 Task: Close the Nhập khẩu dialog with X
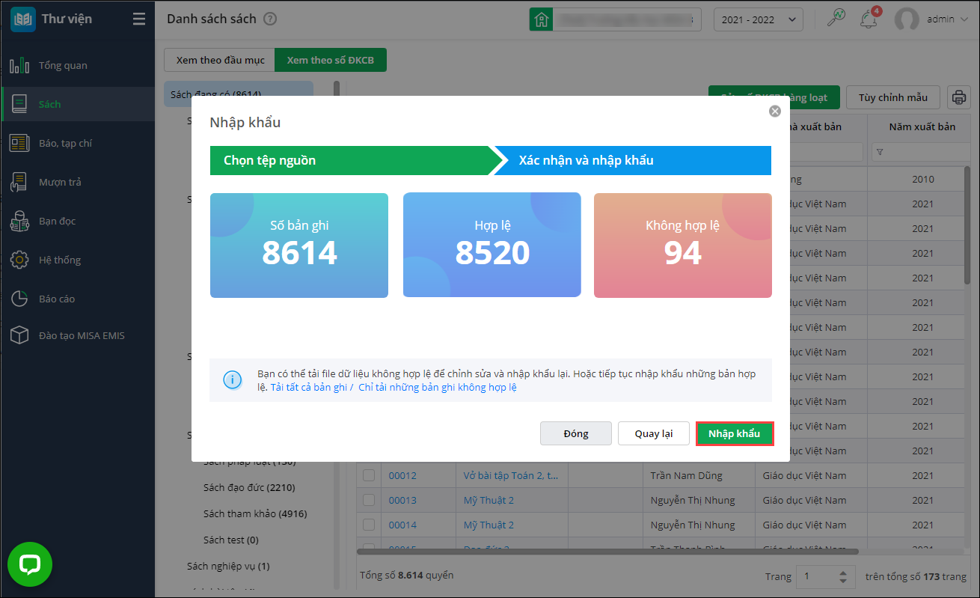point(775,111)
